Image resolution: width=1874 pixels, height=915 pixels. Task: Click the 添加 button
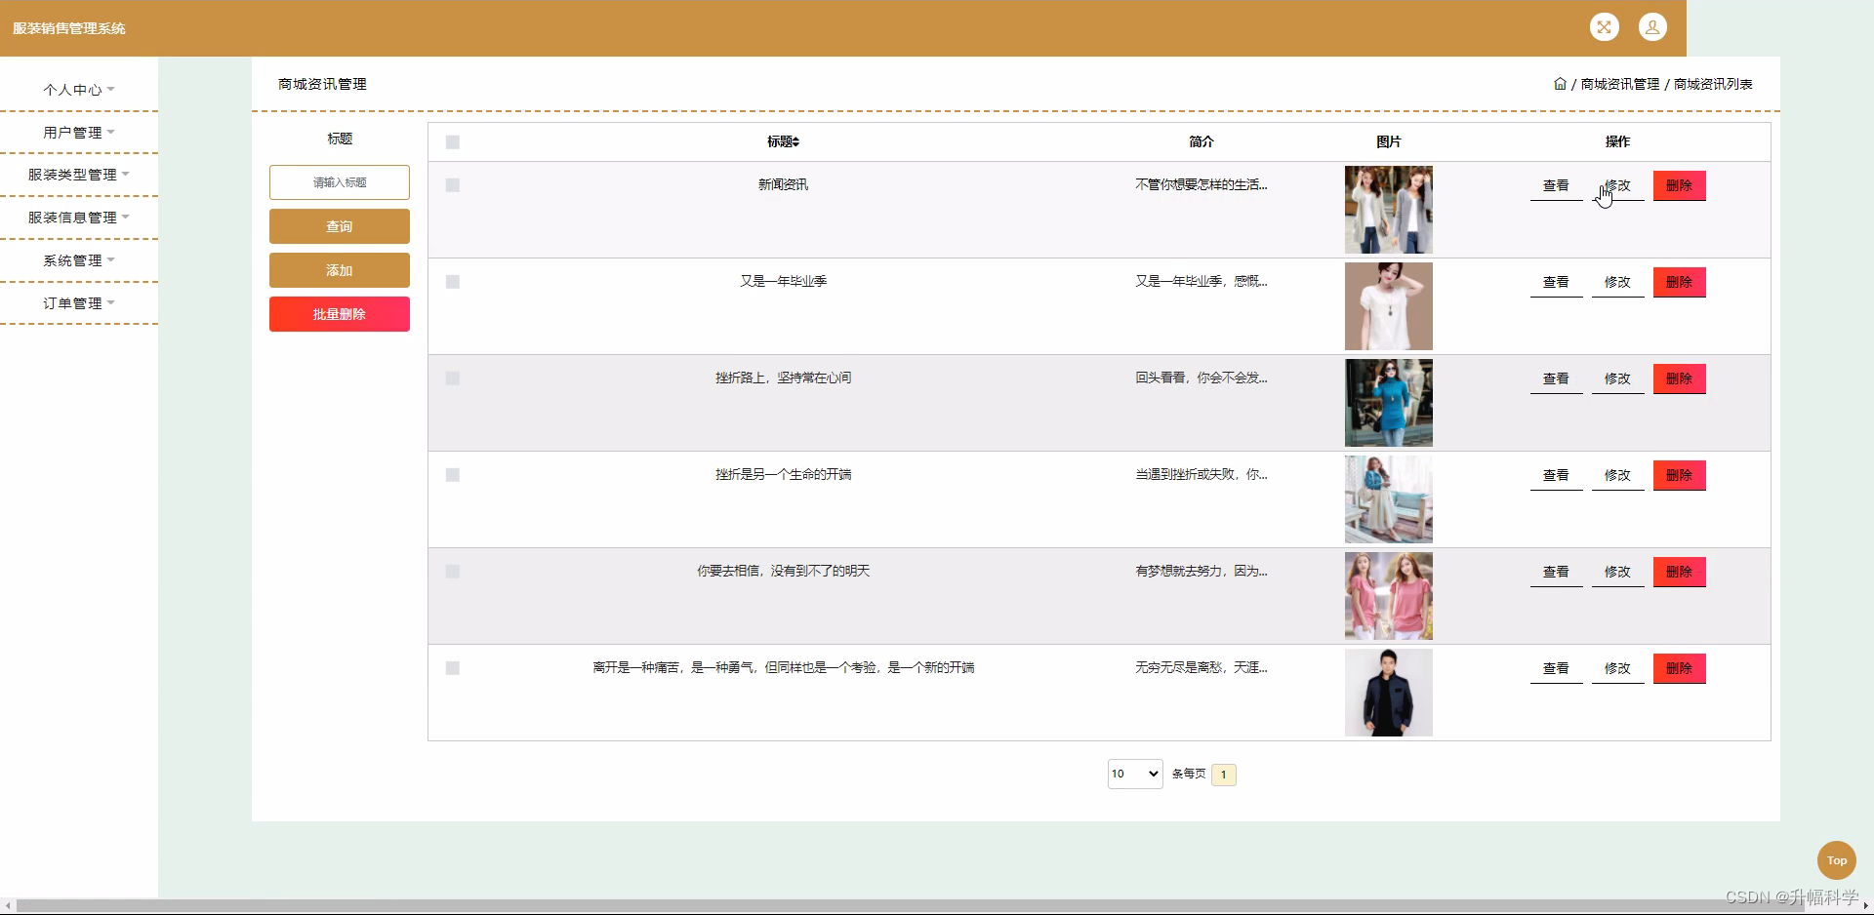pos(340,270)
